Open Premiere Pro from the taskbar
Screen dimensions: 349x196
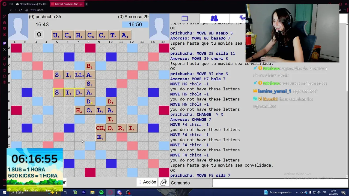[84, 192]
